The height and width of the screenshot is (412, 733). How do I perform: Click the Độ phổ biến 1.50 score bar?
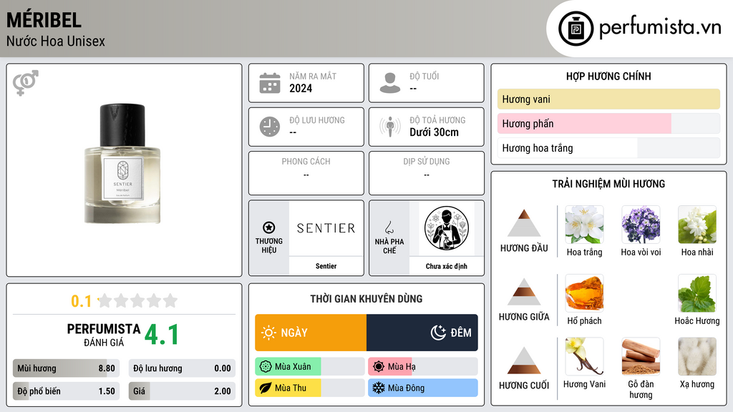[x=66, y=391]
